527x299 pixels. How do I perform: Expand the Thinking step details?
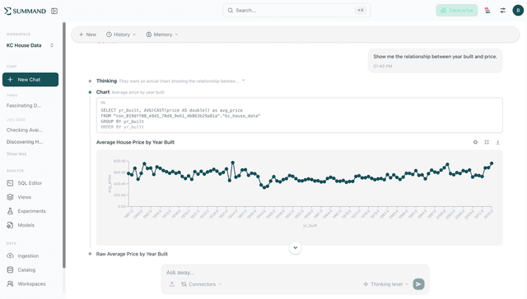coord(244,80)
